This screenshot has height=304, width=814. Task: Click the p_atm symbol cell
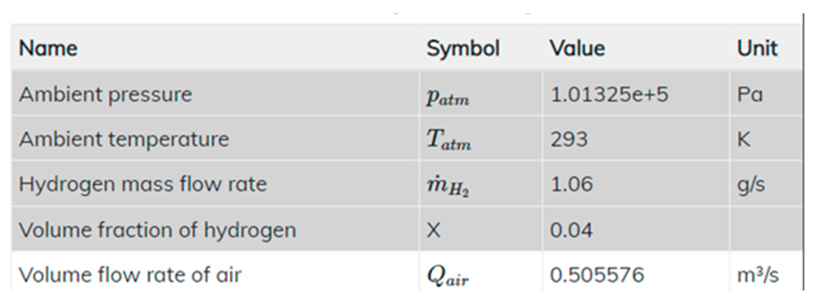click(x=448, y=97)
